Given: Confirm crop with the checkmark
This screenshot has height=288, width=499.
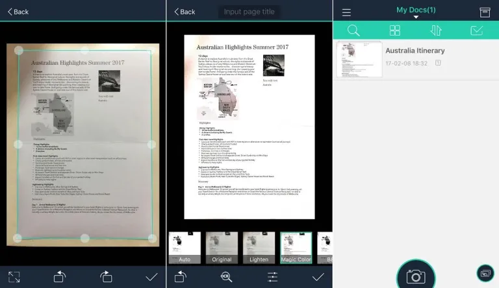Looking at the screenshot, I should point(151,276).
